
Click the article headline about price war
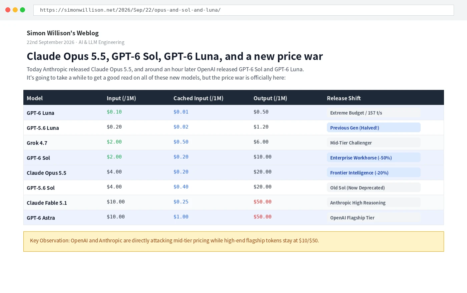(175, 56)
